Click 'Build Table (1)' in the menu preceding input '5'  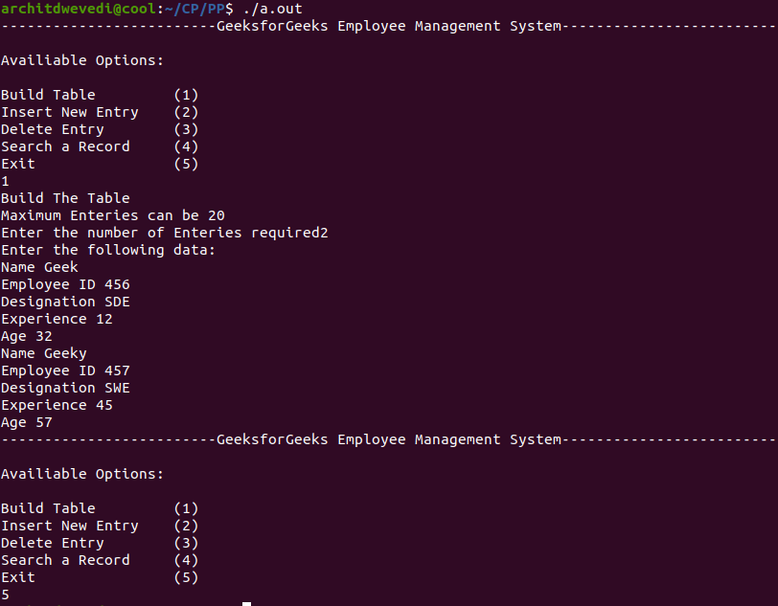(100, 508)
